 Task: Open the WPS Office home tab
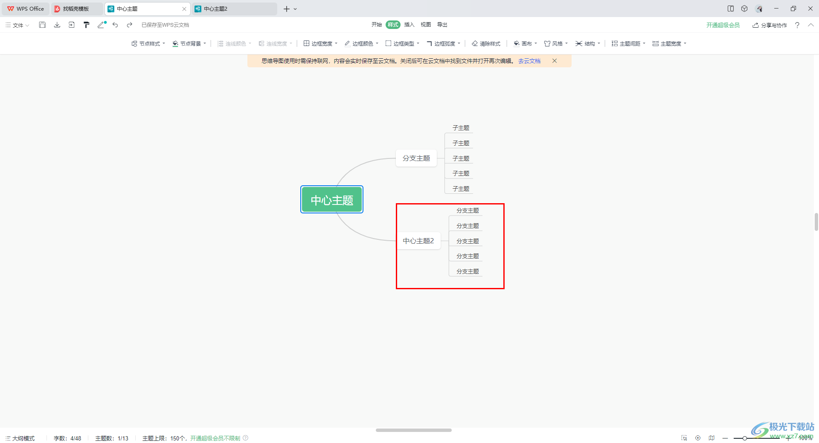26,9
